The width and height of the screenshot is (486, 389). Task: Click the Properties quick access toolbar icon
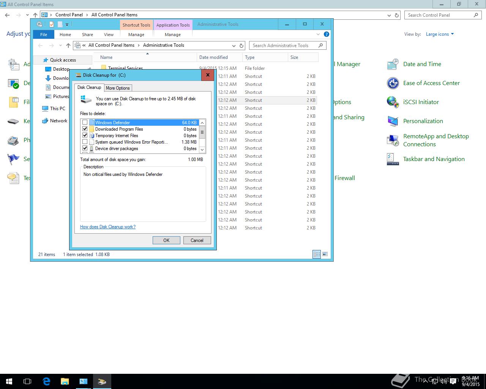(52, 24)
